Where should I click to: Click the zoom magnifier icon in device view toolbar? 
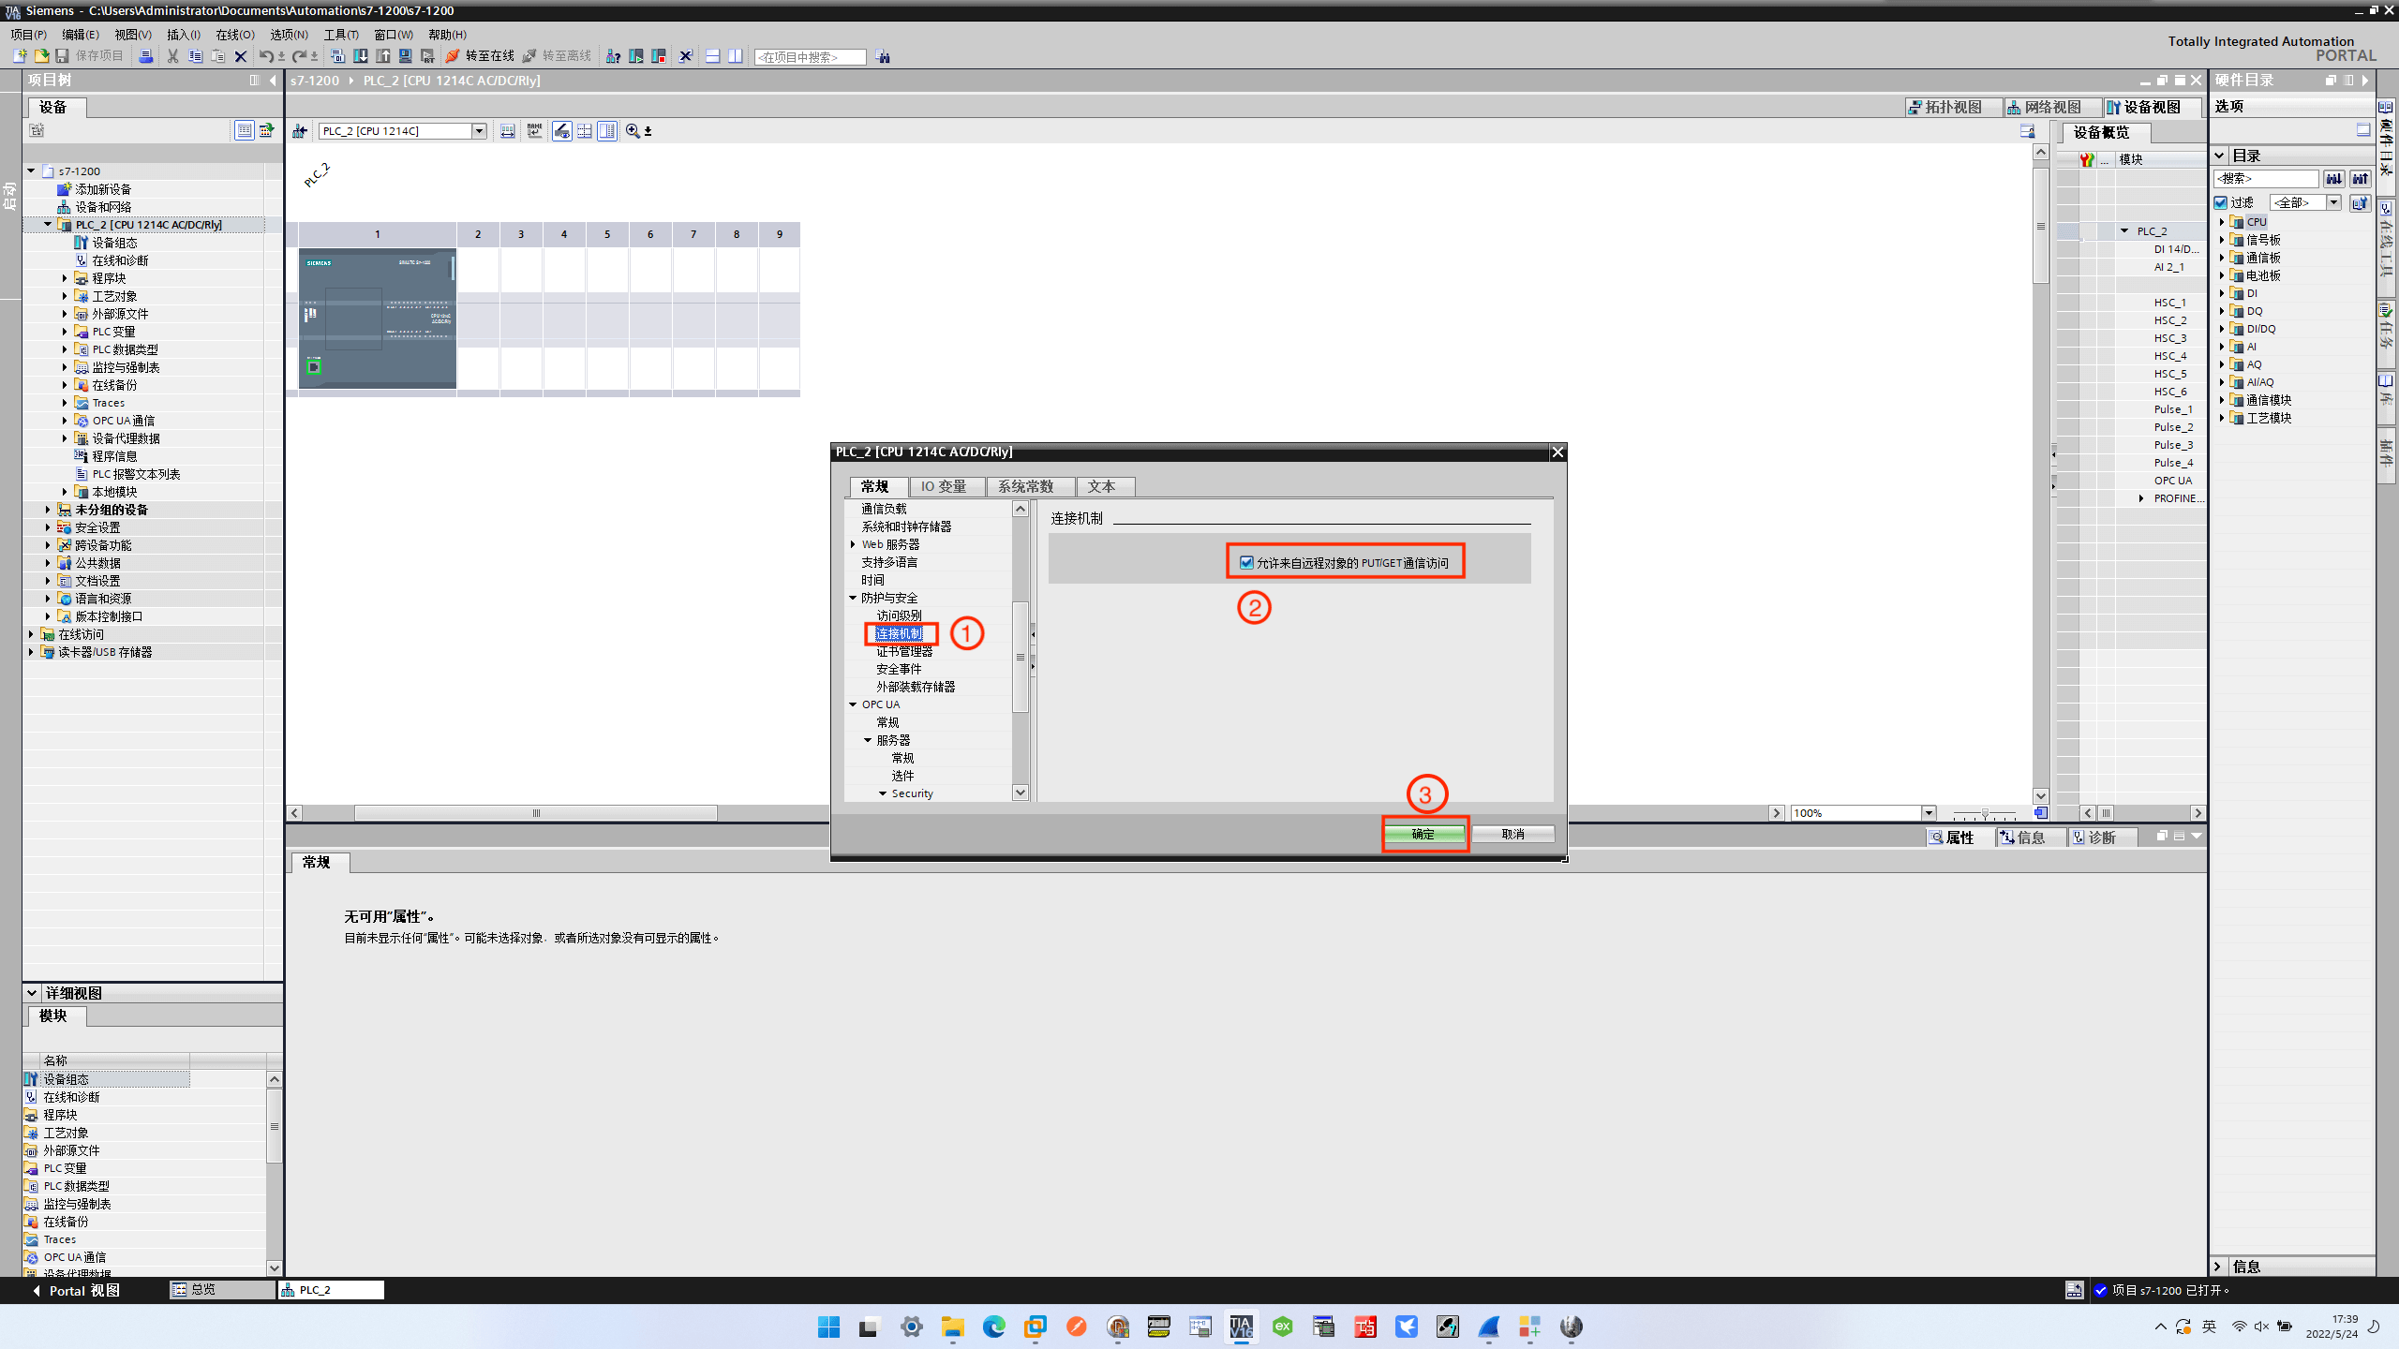[x=633, y=130]
